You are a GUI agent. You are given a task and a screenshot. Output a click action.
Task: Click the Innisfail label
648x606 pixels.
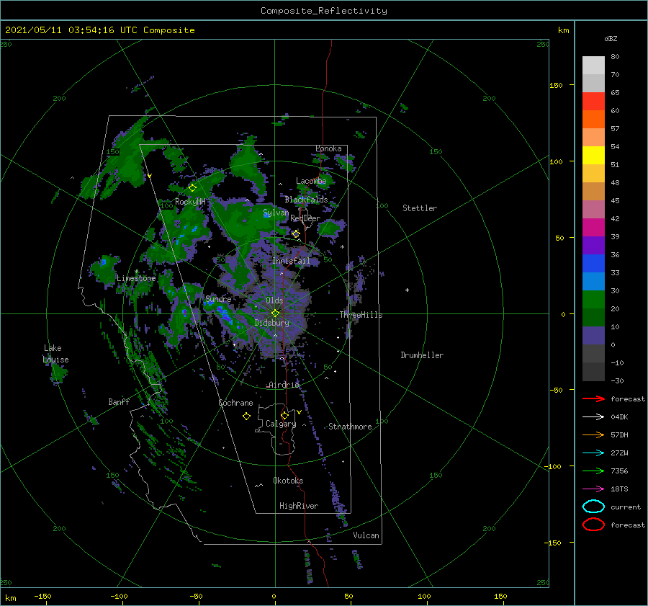click(291, 261)
